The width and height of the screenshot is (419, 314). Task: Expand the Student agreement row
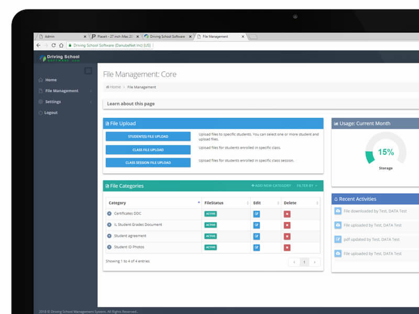click(x=109, y=236)
